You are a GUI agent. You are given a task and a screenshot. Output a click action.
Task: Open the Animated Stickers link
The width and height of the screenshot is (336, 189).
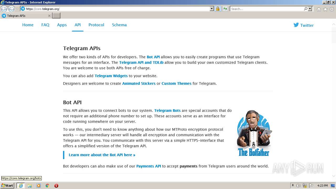click(x=139, y=83)
